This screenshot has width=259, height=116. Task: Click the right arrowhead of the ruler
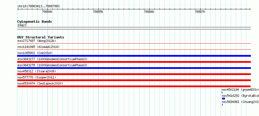click(x=250, y=9)
